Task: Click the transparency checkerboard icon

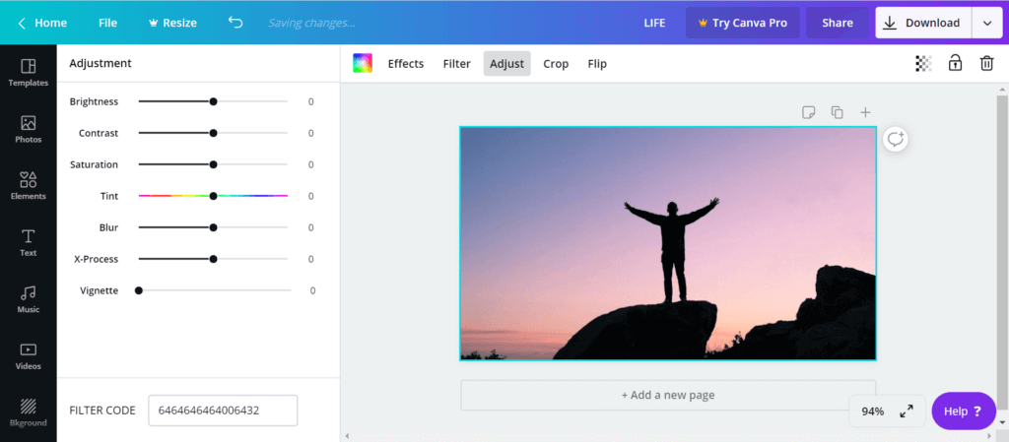Action: point(923,63)
